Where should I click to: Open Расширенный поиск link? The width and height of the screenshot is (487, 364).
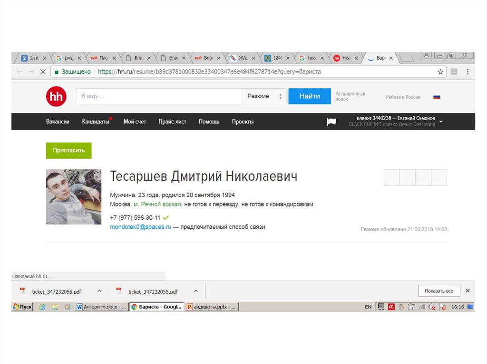tap(351, 96)
